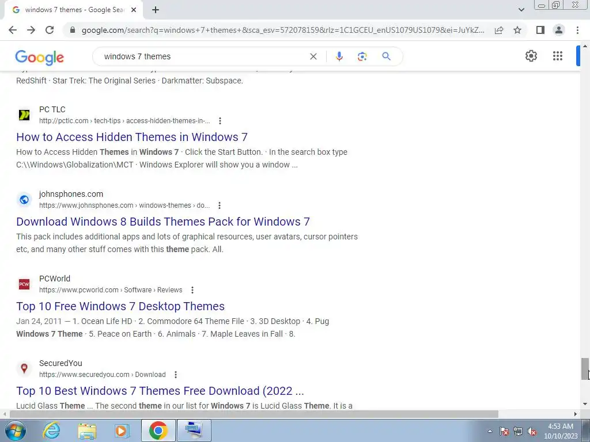Click the pcworld.com Software Reviews URL
Screen dimensions: 590x442
(111, 290)
